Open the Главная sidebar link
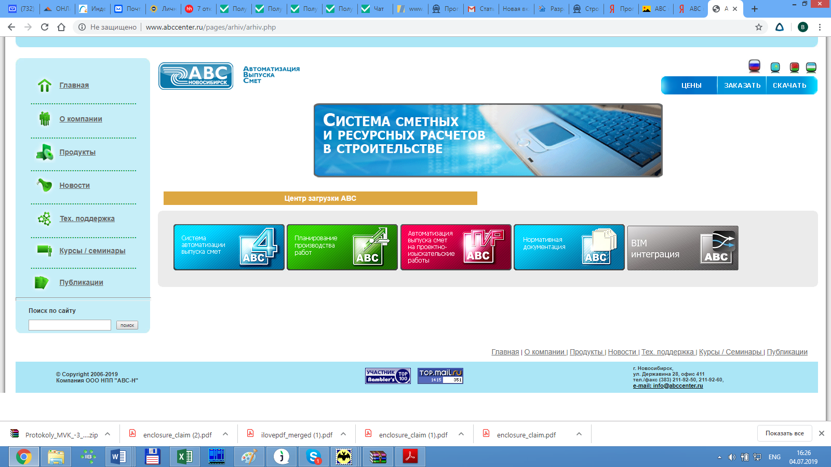The image size is (831, 467). click(x=74, y=85)
